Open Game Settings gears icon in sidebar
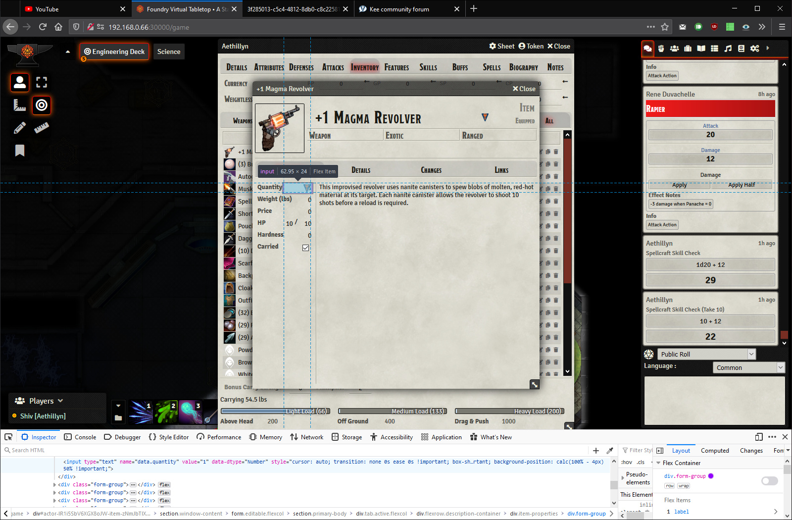Viewport: 792px width, 520px height. tap(754, 49)
